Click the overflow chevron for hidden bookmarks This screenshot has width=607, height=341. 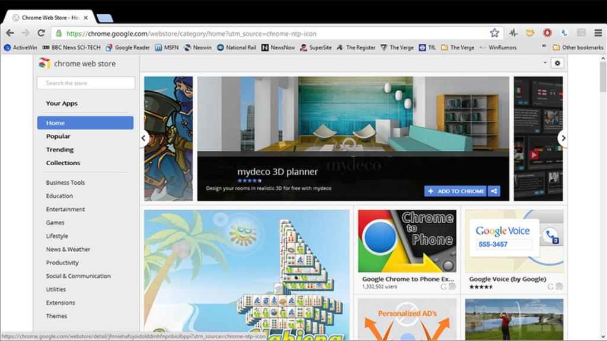[543, 47]
